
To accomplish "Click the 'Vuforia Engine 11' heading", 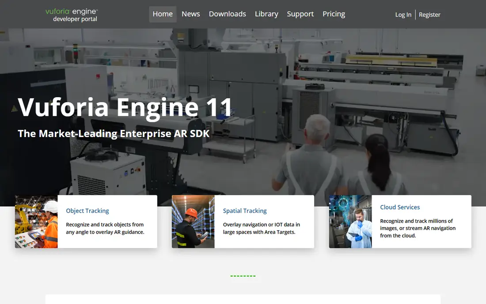I will pos(125,107).
